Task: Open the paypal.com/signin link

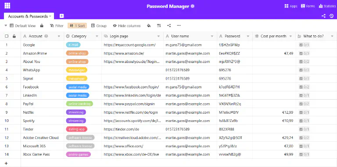Action: coord(129,104)
